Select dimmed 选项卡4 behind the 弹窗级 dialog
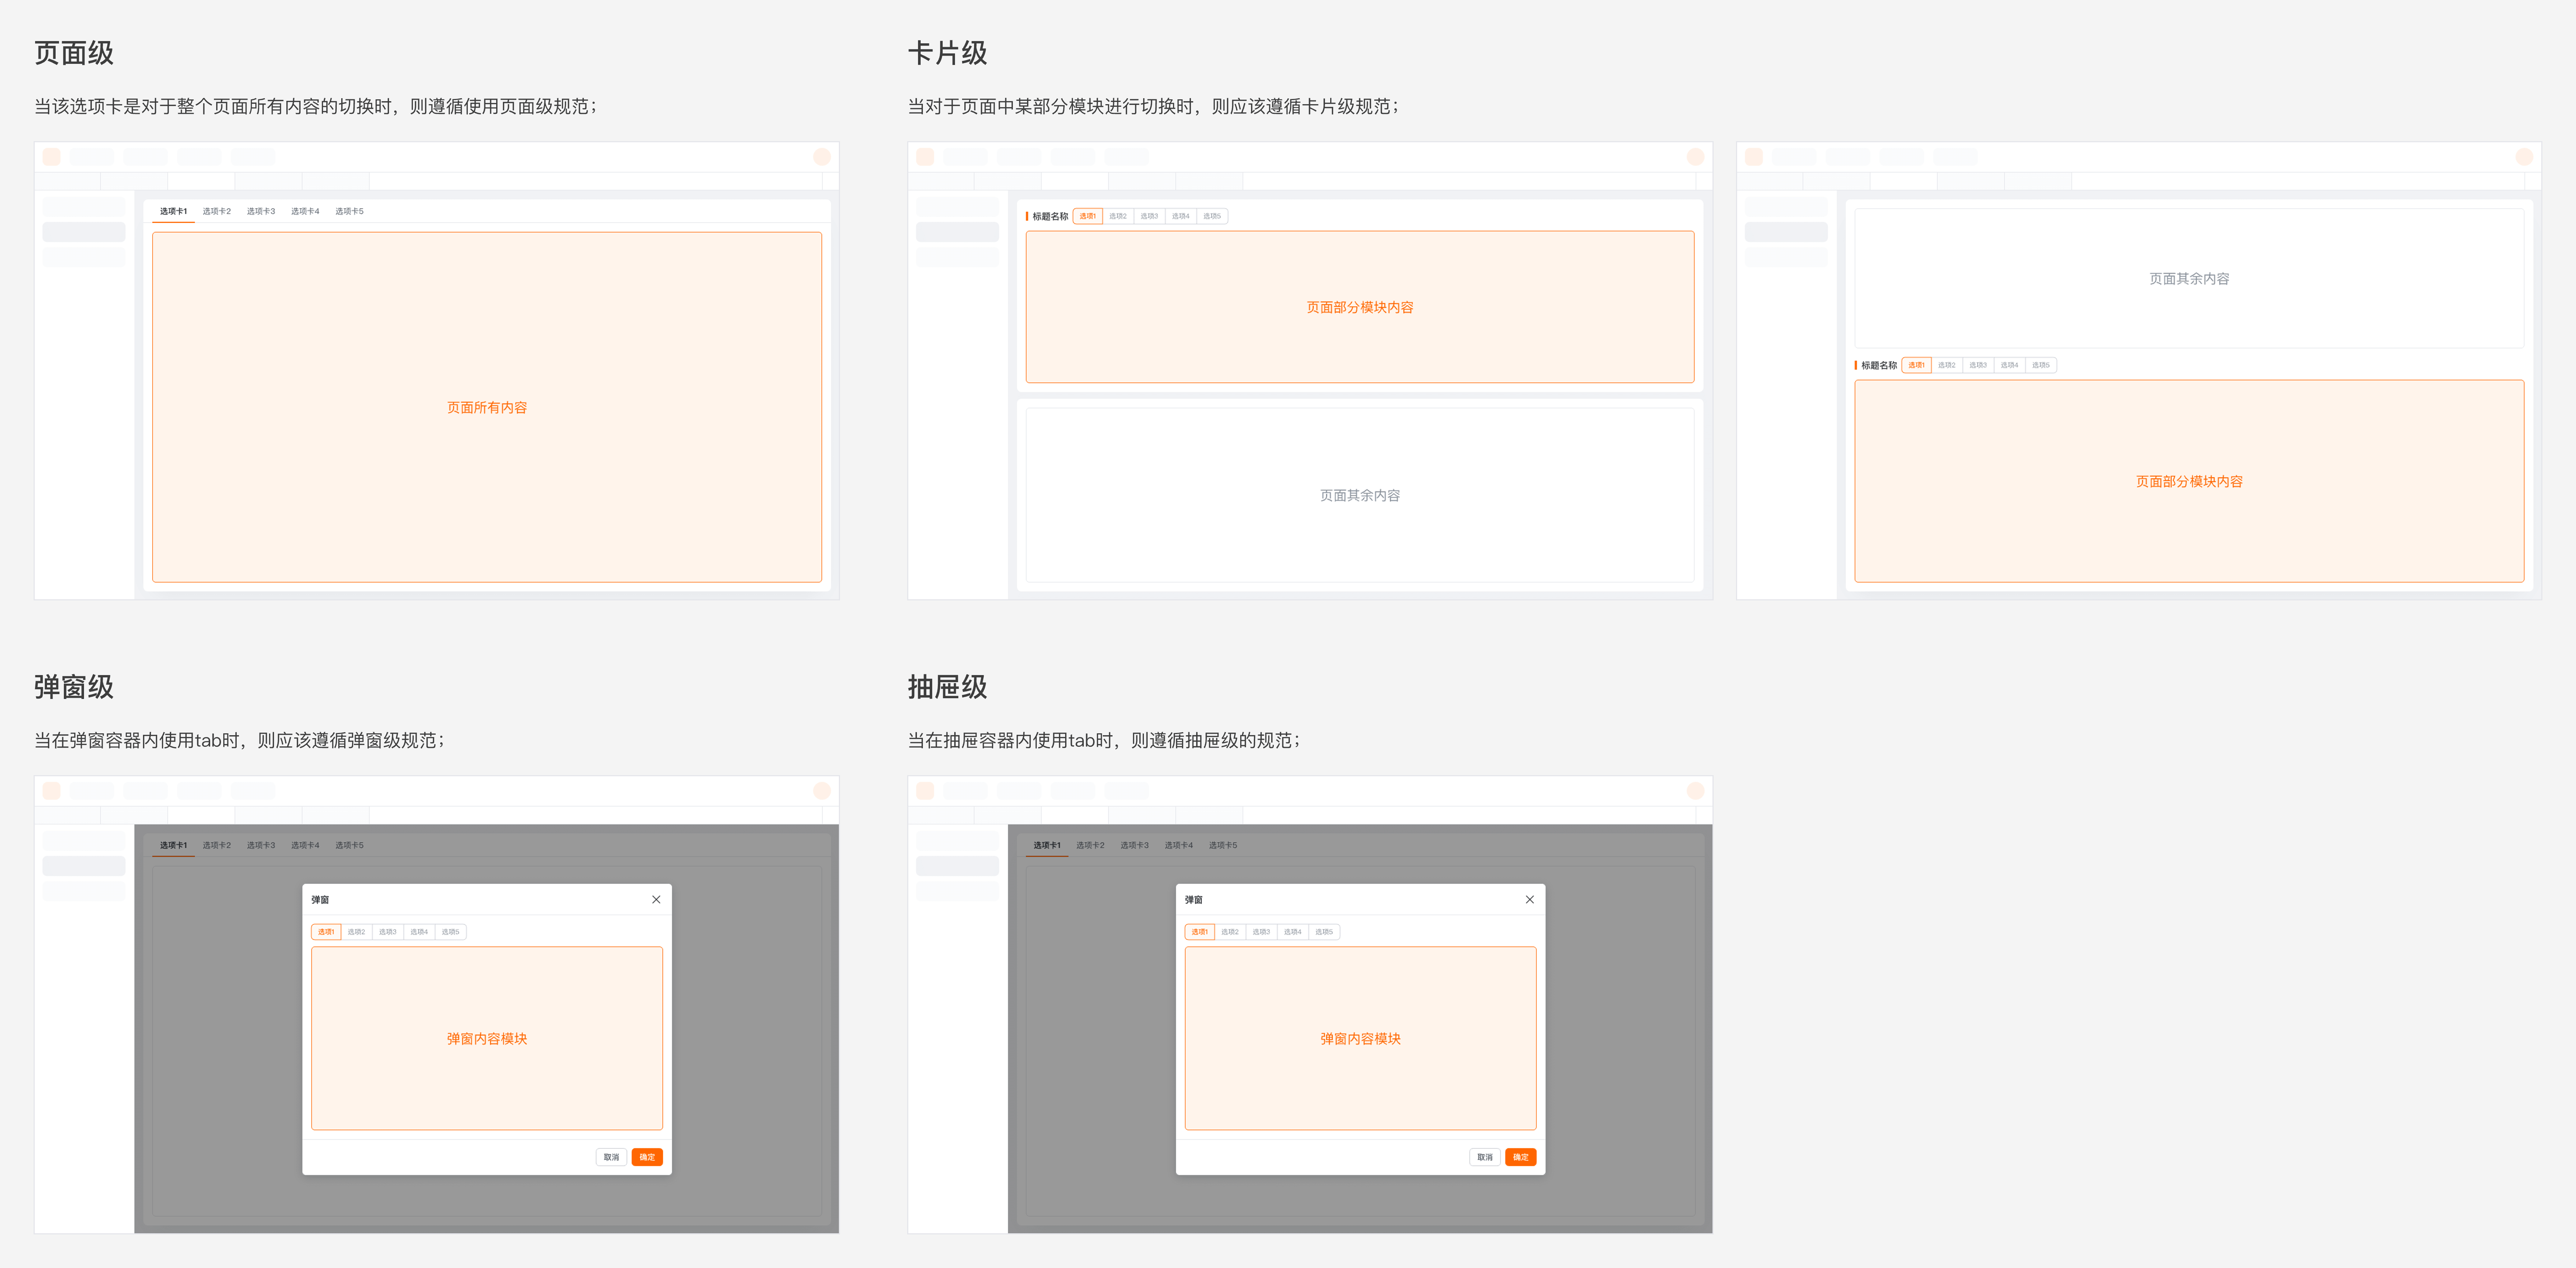The width and height of the screenshot is (2576, 1268). (305, 845)
